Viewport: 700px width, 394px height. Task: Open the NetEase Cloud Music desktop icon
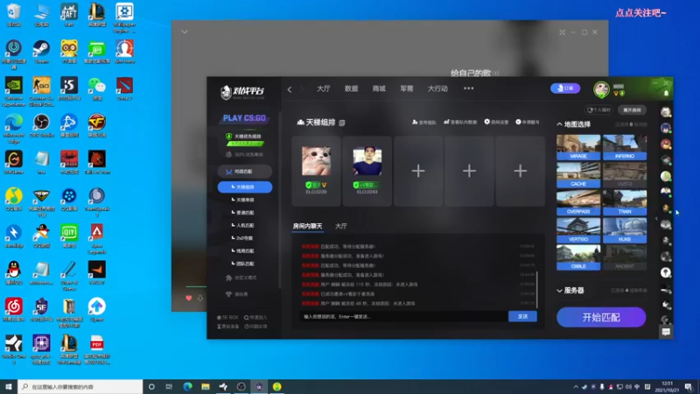[14, 310]
